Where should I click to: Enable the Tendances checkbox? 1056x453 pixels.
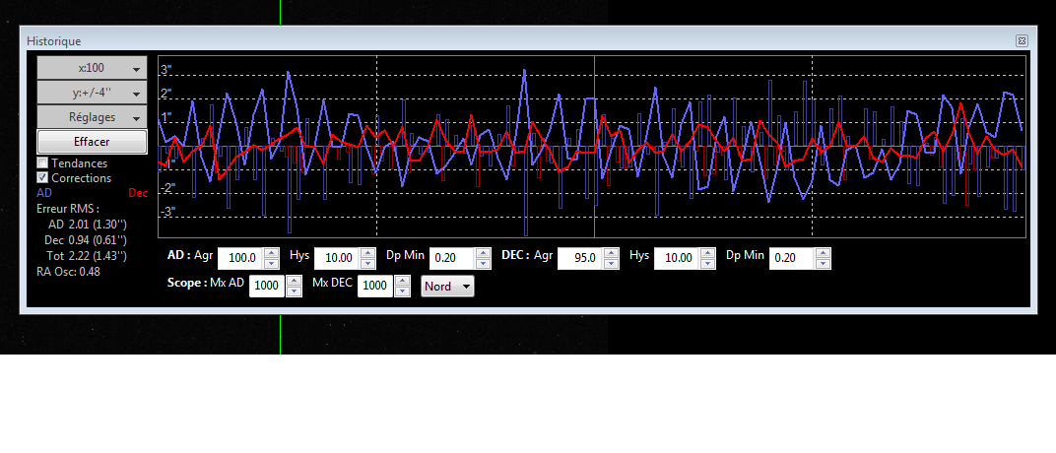[x=42, y=162]
